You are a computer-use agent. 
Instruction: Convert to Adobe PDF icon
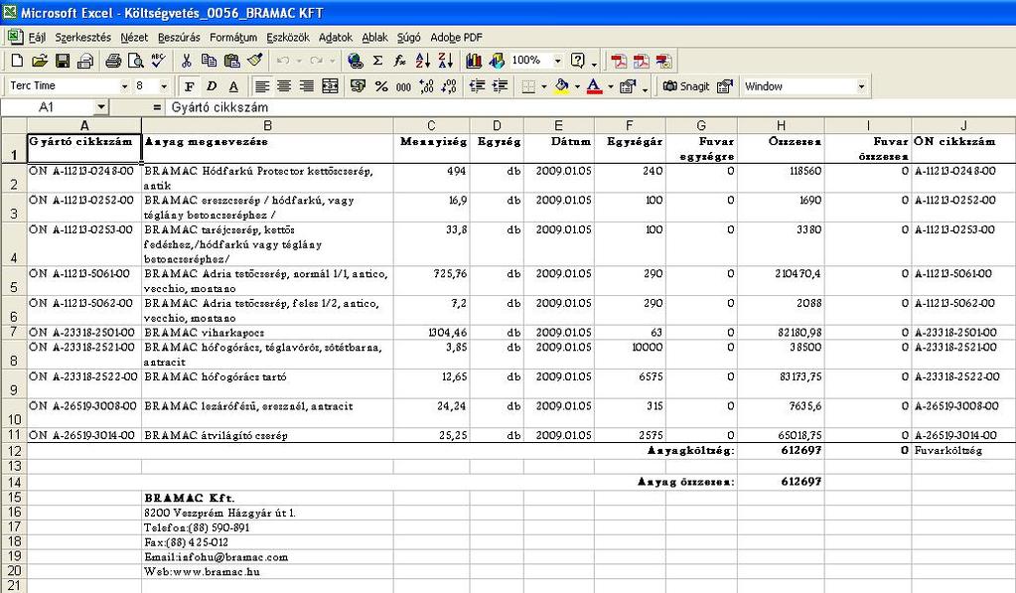(619, 61)
